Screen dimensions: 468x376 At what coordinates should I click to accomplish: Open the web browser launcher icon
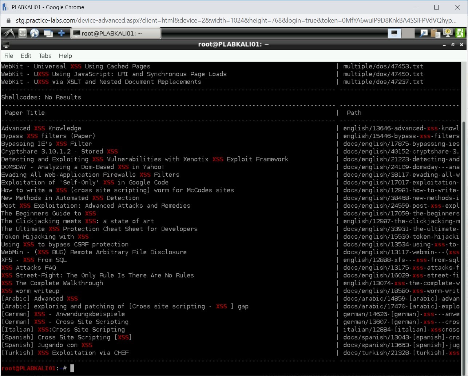coord(35,34)
